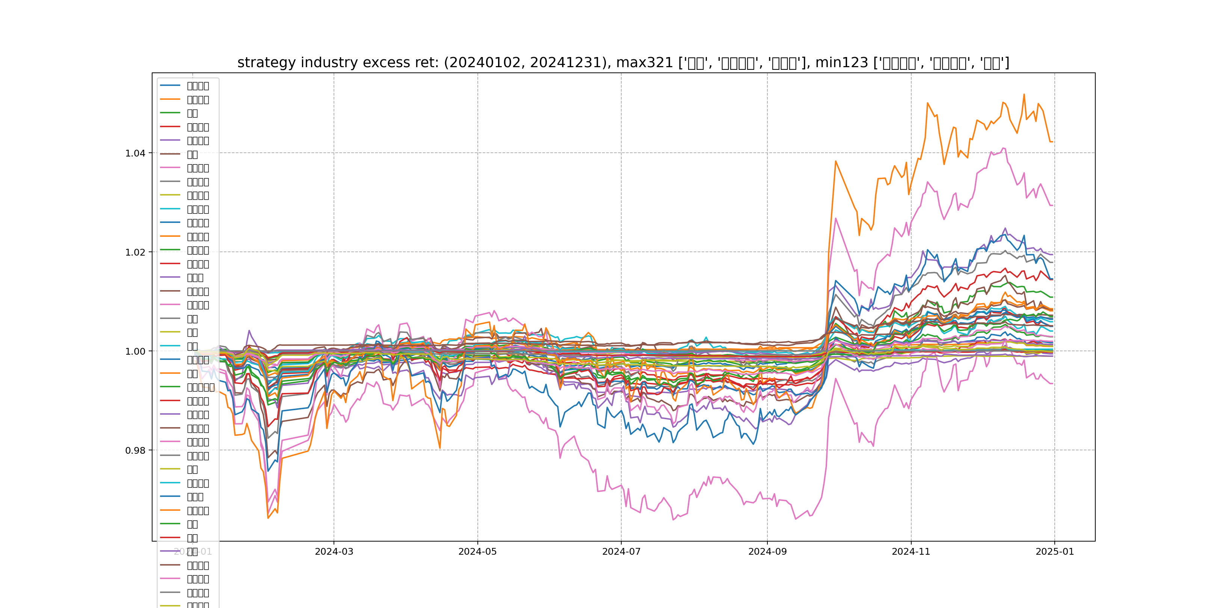Click the 1.04 y-axis tick label
The height and width of the screenshot is (608, 1217).
135,153
